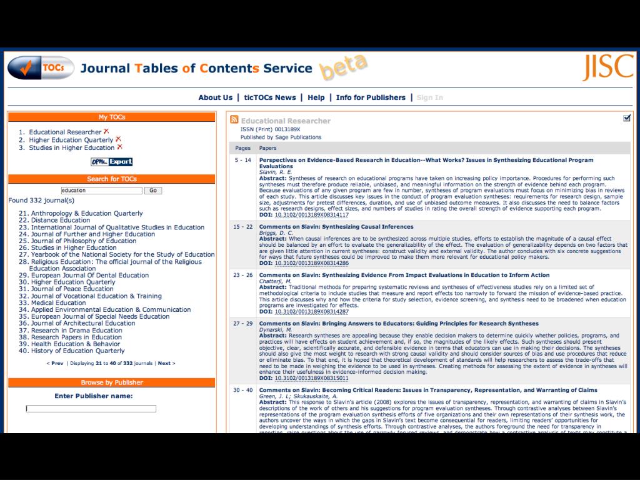Click the Go search button
Viewport: 640px width, 480px height.
pos(153,191)
